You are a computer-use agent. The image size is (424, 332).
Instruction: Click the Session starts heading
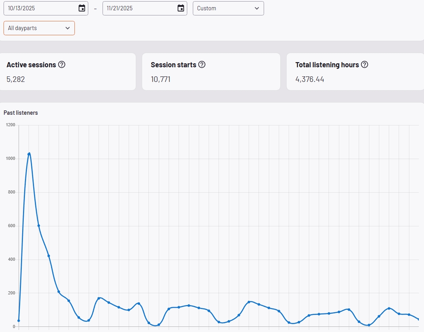[x=173, y=65]
